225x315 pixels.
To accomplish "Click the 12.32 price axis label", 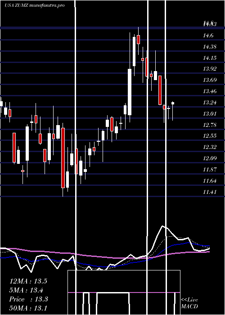I will click(210, 147).
